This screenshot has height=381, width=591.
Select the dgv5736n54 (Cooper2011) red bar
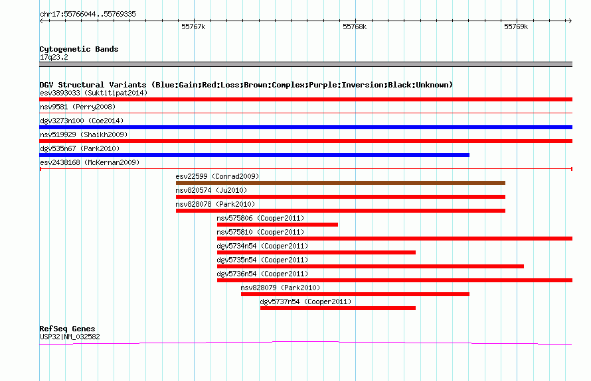pos(394,280)
